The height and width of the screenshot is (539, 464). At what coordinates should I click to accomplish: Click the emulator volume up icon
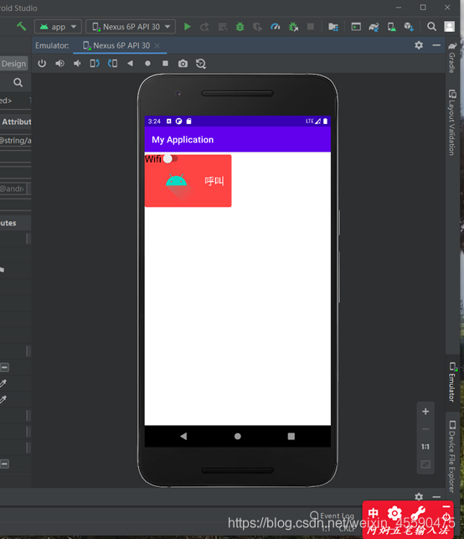tap(59, 63)
